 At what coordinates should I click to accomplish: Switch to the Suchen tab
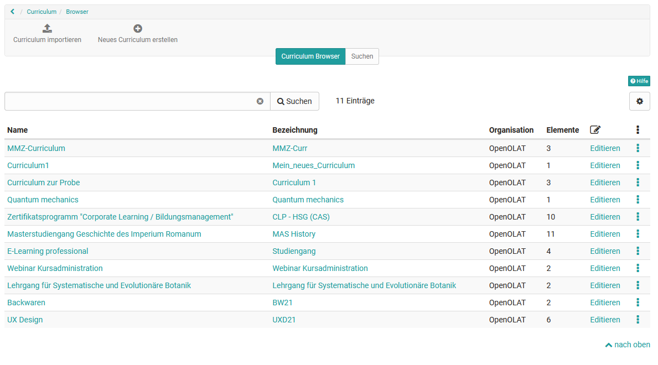coord(362,56)
